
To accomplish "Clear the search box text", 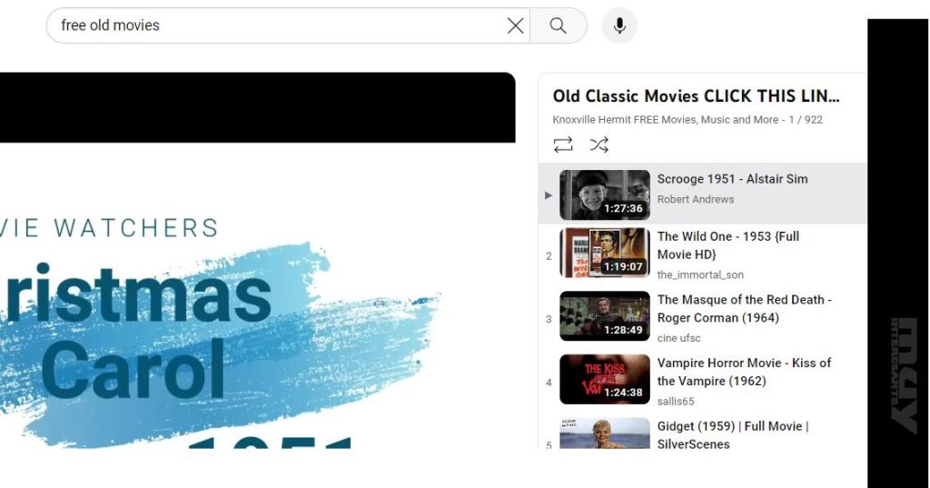I will (515, 25).
